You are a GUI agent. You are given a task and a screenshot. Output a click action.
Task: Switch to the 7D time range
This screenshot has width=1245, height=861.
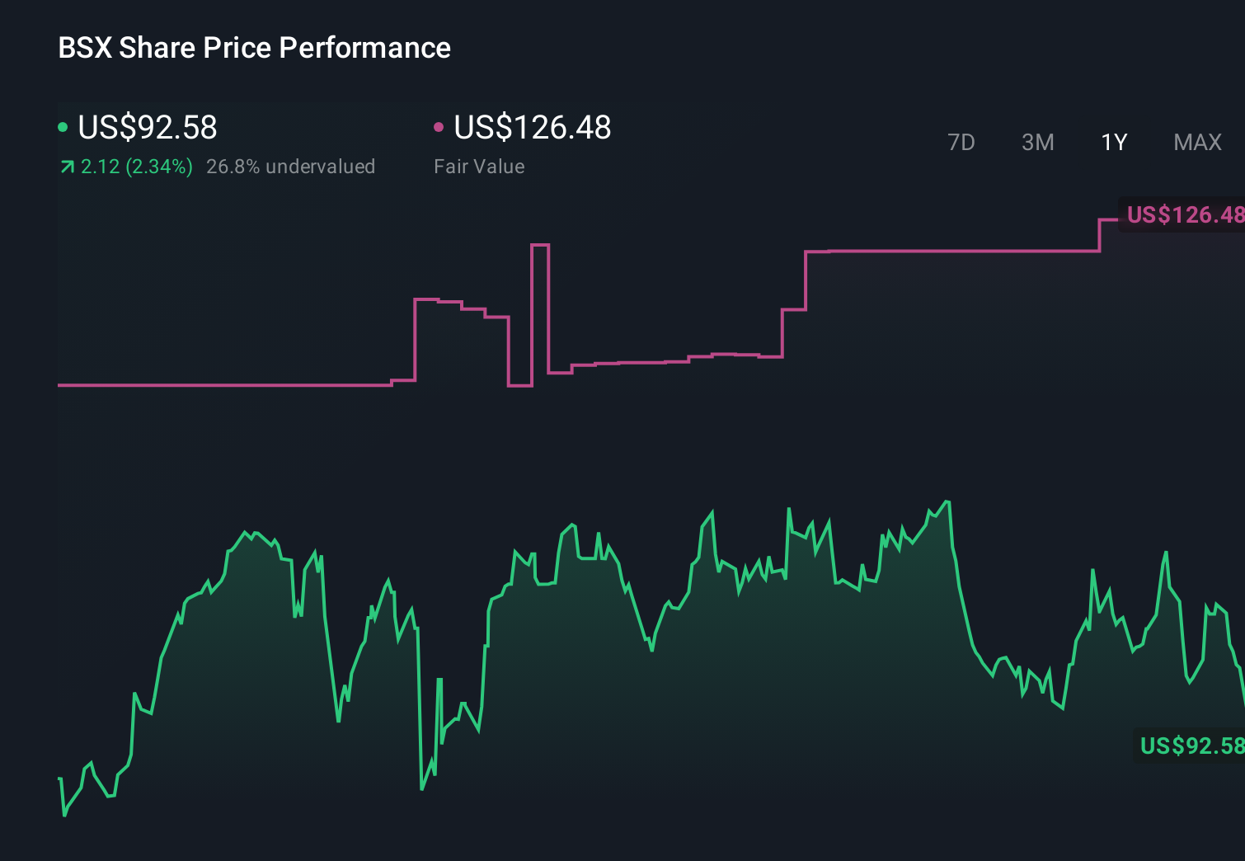pos(961,142)
